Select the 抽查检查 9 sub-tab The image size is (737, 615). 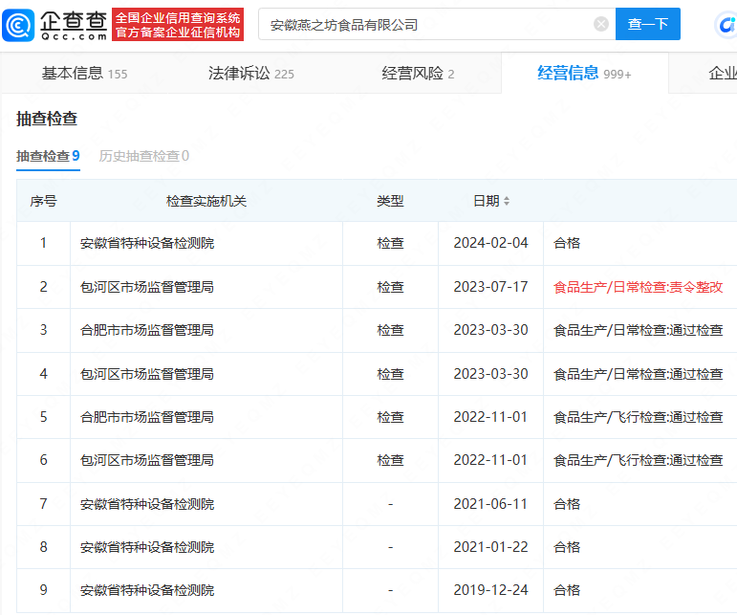[x=48, y=156]
